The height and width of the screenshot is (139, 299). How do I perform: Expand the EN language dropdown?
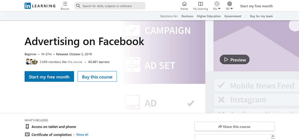[231, 9]
